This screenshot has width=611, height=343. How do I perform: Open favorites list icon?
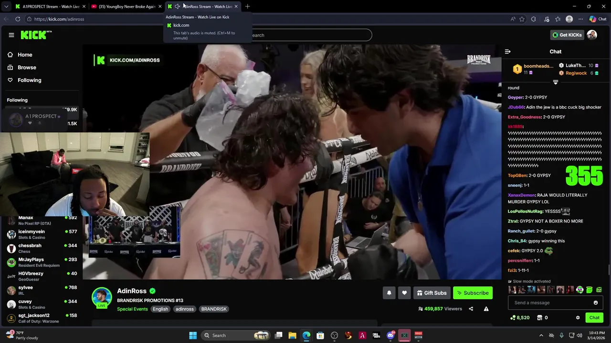pyautogui.click(x=558, y=19)
